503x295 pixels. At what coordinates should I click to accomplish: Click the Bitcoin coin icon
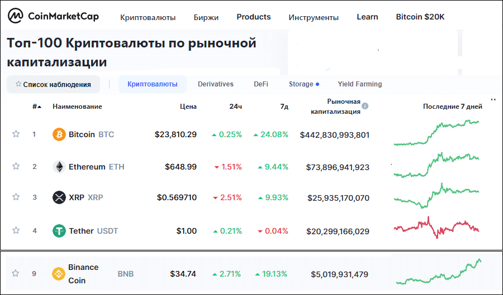[x=59, y=134]
